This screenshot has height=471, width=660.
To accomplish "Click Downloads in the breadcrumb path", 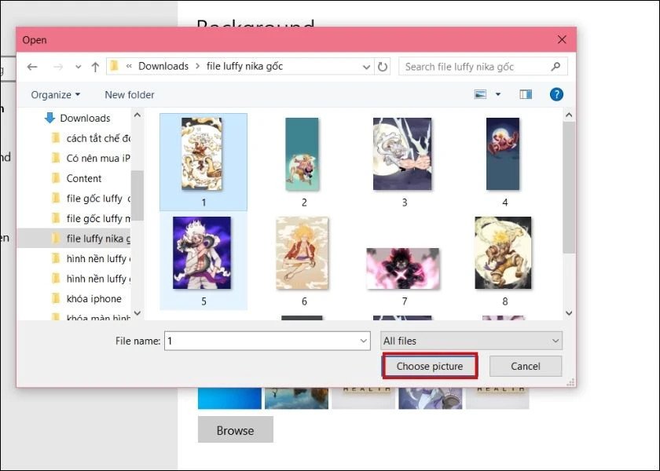I will pyautogui.click(x=162, y=66).
